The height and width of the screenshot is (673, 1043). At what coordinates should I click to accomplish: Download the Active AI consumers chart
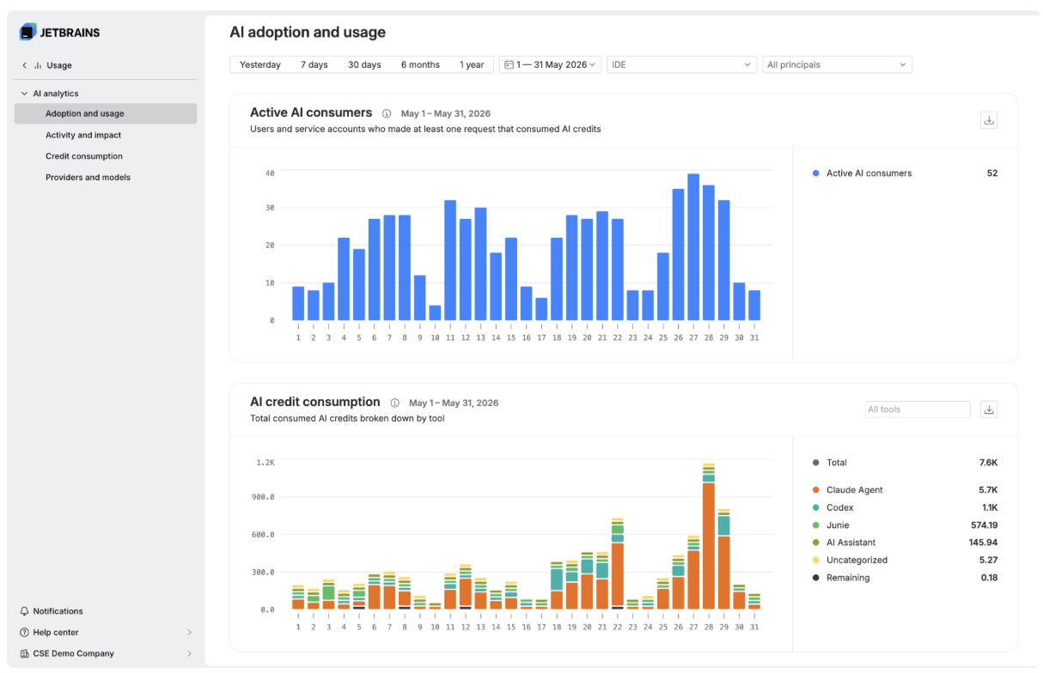coord(989,120)
